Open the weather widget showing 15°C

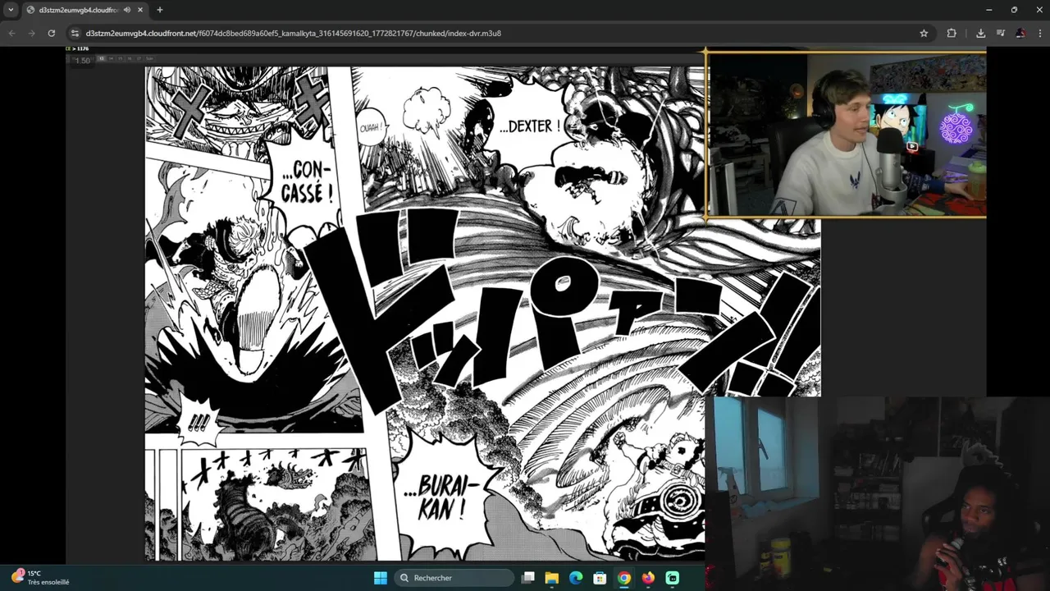[41, 578]
